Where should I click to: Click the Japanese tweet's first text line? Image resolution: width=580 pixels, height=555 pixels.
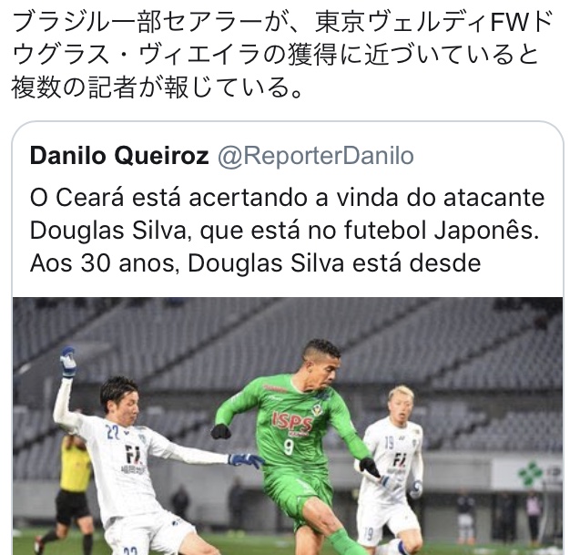pos(282,23)
